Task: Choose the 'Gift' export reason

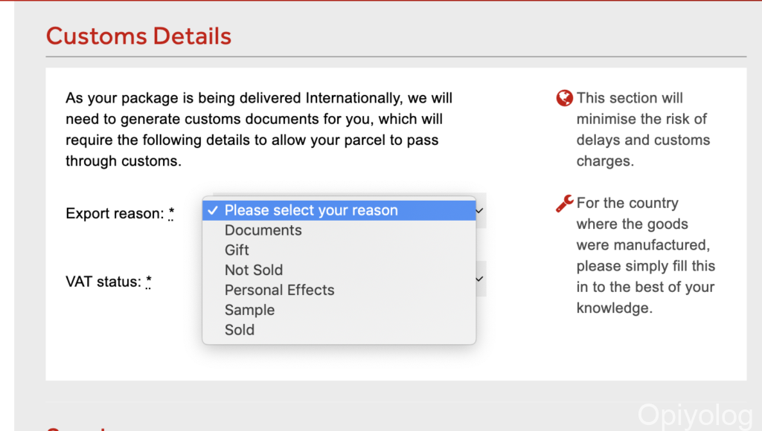Action: 237,250
